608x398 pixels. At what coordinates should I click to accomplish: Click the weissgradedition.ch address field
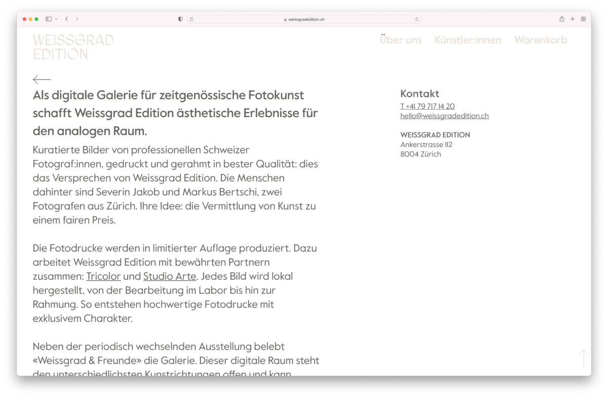pyautogui.click(x=304, y=19)
